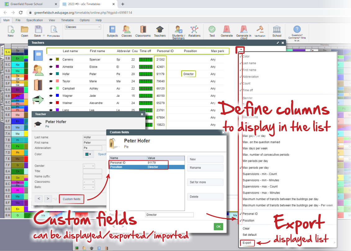Open the Classes toolbar icon

coord(127,31)
